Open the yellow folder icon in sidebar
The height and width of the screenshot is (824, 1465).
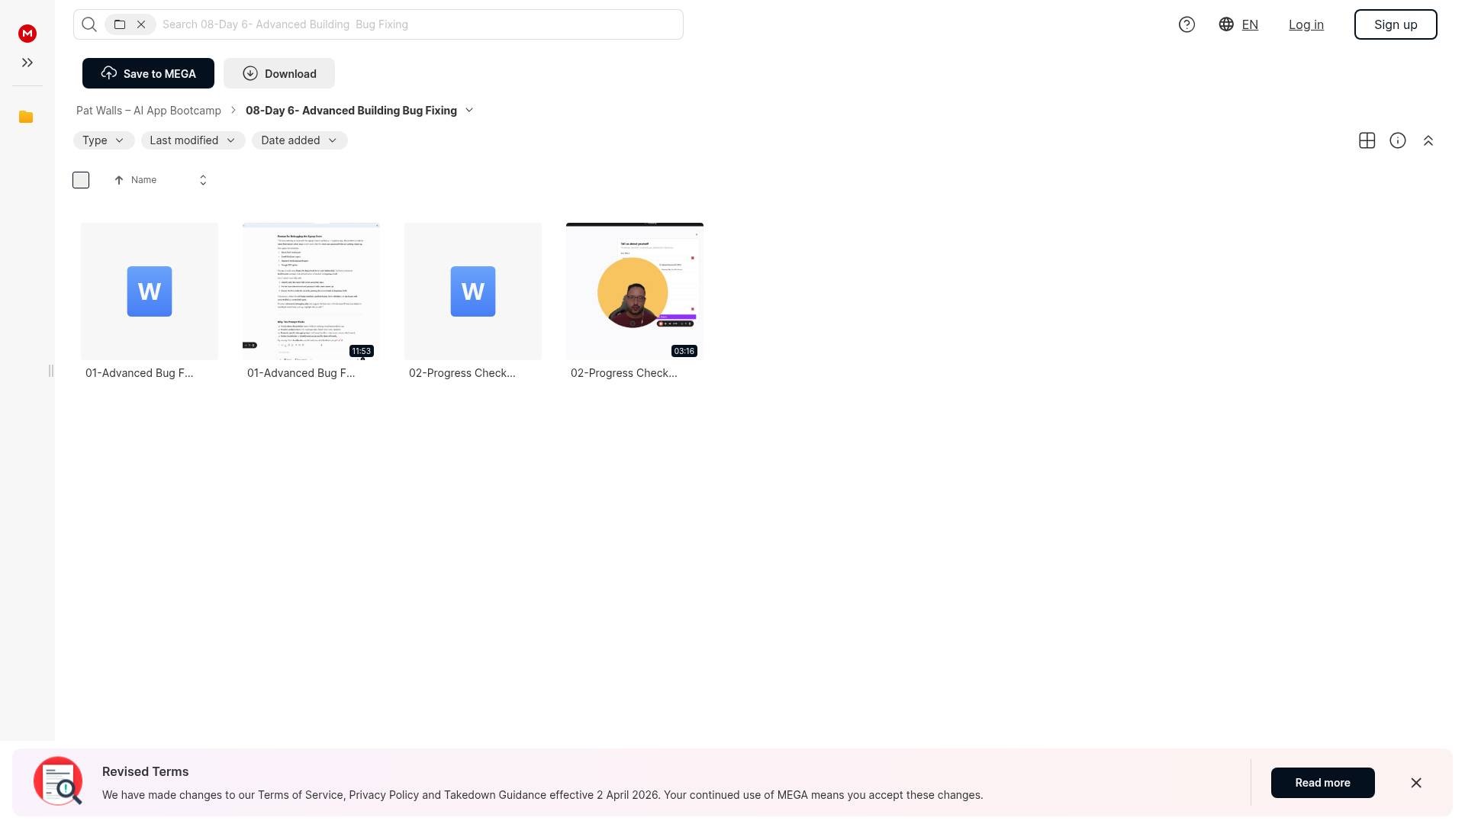point(26,117)
